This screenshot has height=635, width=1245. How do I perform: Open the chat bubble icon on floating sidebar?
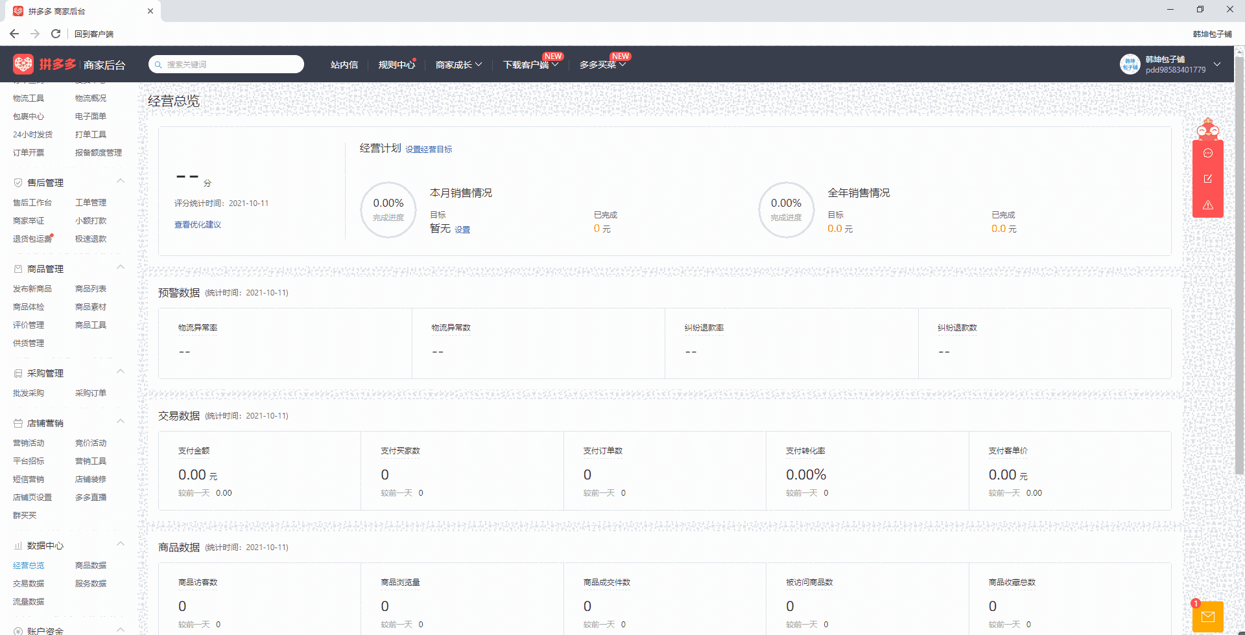pyautogui.click(x=1208, y=153)
